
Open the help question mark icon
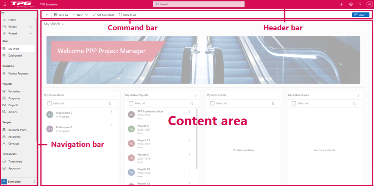(360, 4)
